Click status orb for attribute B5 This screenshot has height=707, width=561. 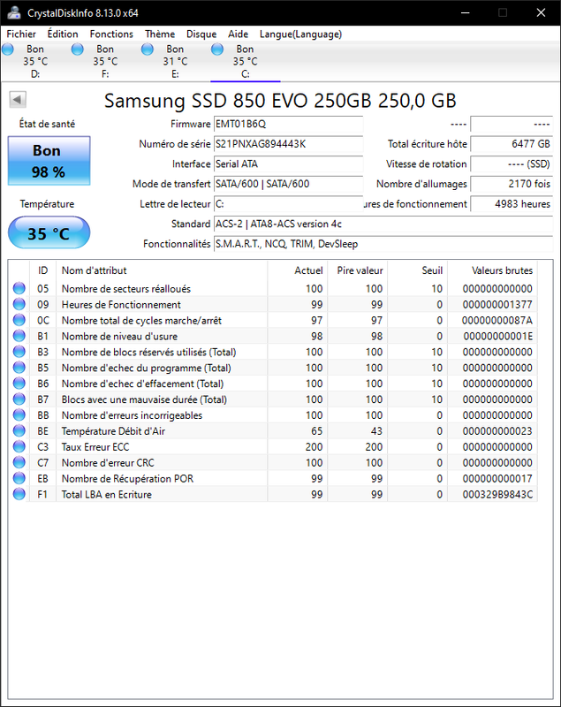(19, 367)
